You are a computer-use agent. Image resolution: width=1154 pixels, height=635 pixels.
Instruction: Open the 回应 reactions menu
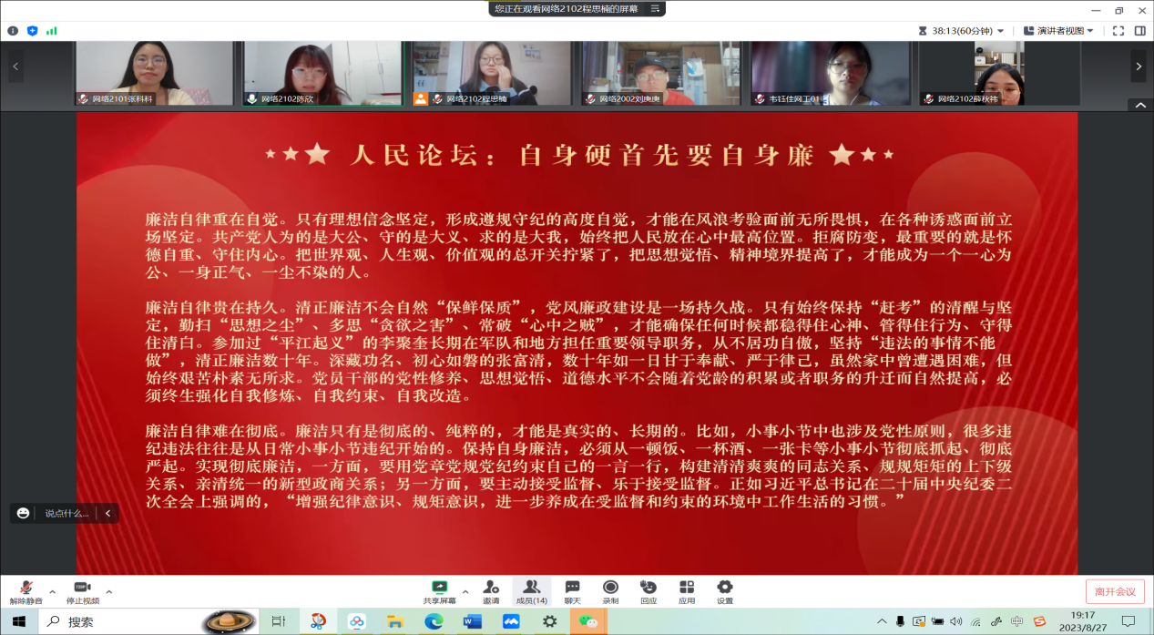click(648, 592)
